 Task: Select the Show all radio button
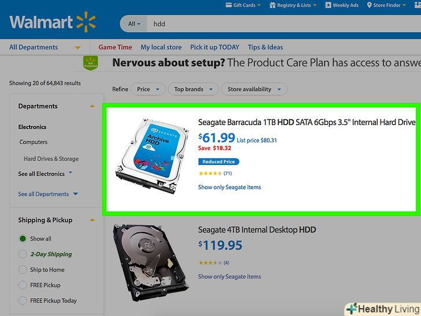23,238
